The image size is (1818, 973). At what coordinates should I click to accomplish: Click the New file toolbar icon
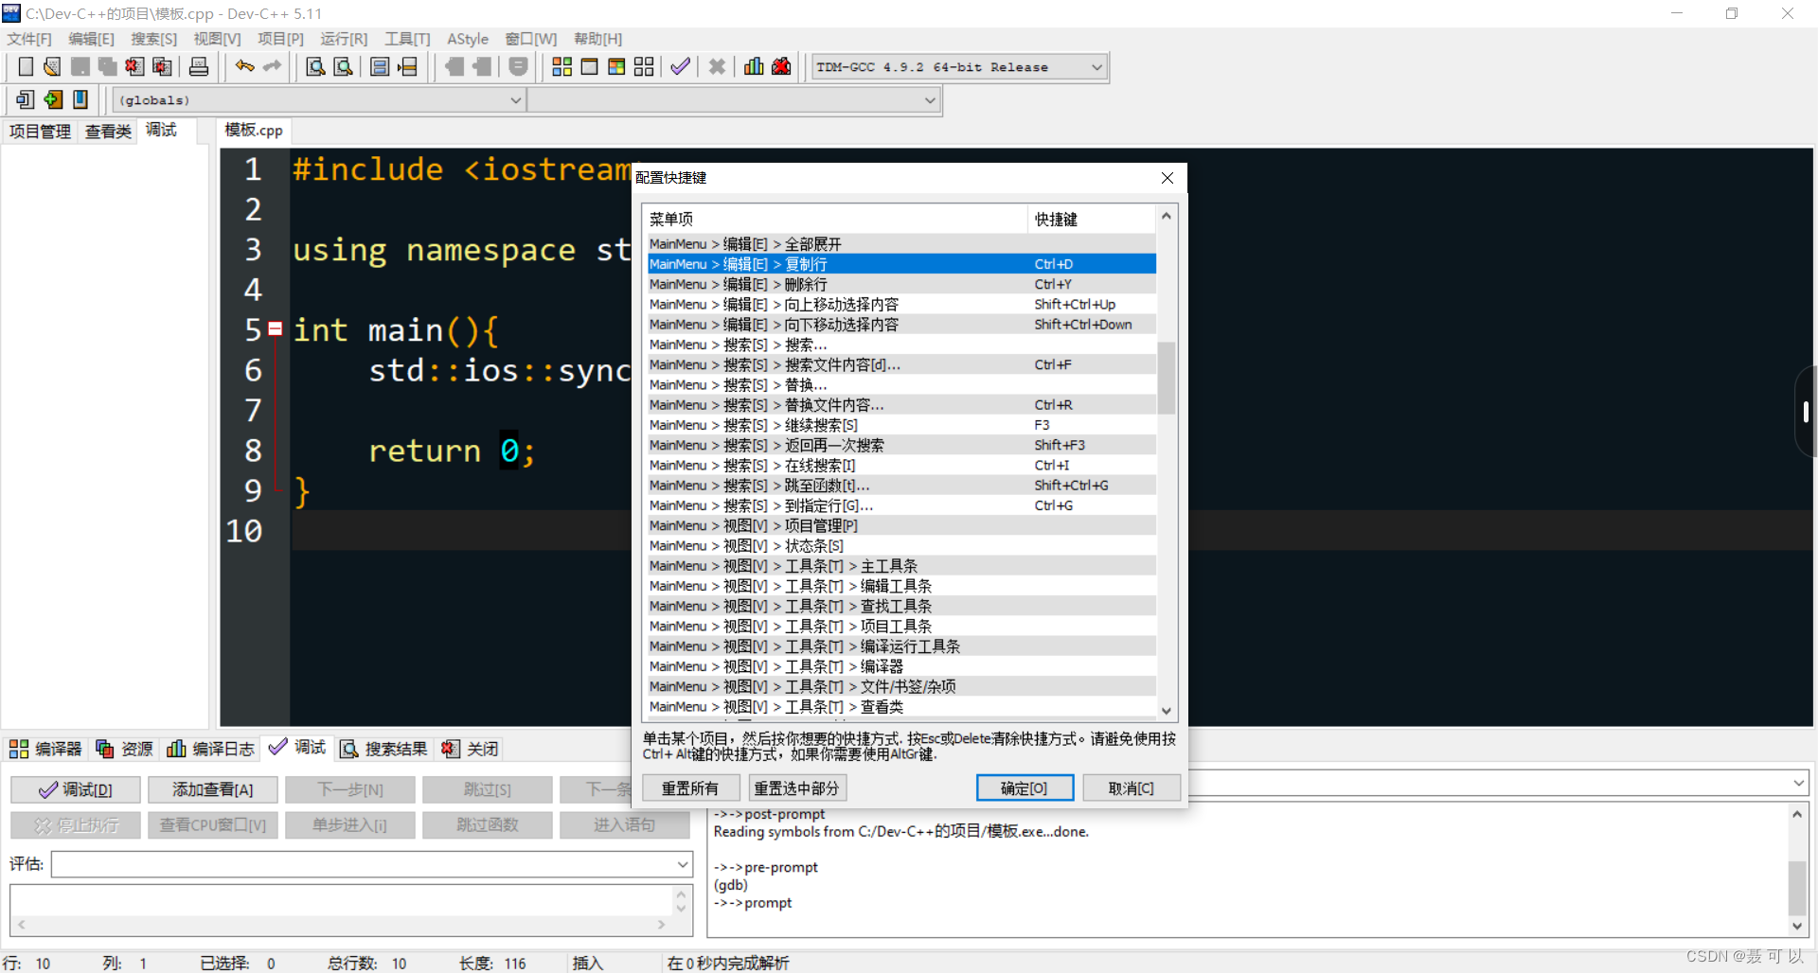26,66
